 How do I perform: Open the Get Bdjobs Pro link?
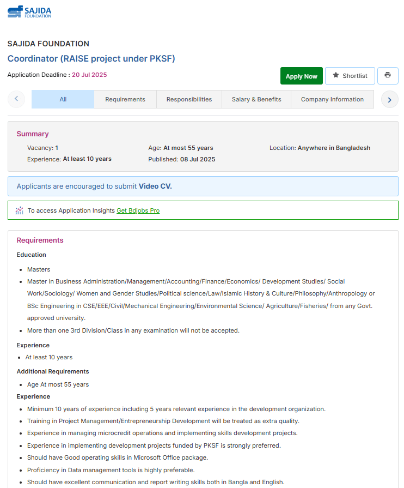138,210
